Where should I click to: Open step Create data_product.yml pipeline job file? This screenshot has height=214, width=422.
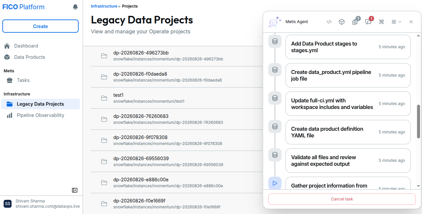pyautogui.click(x=348, y=75)
